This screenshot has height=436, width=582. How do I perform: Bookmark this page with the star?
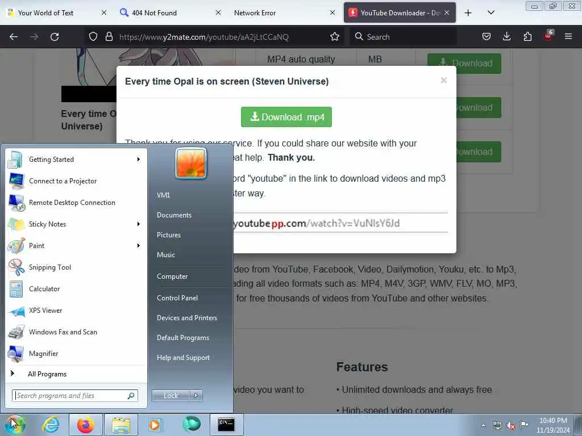(x=334, y=37)
